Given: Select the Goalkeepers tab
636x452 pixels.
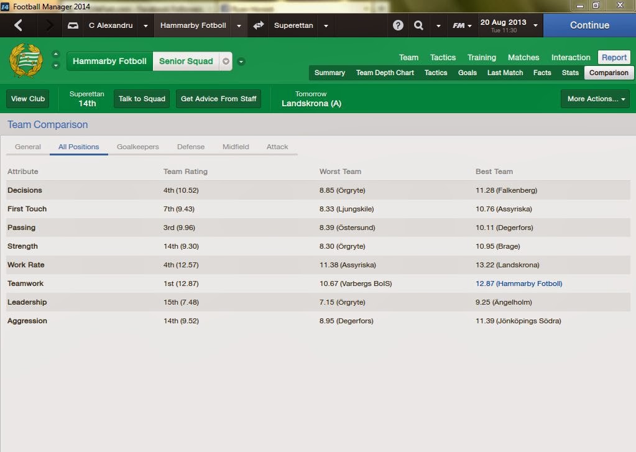Looking at the screenshot, I should tap(138, 147).
